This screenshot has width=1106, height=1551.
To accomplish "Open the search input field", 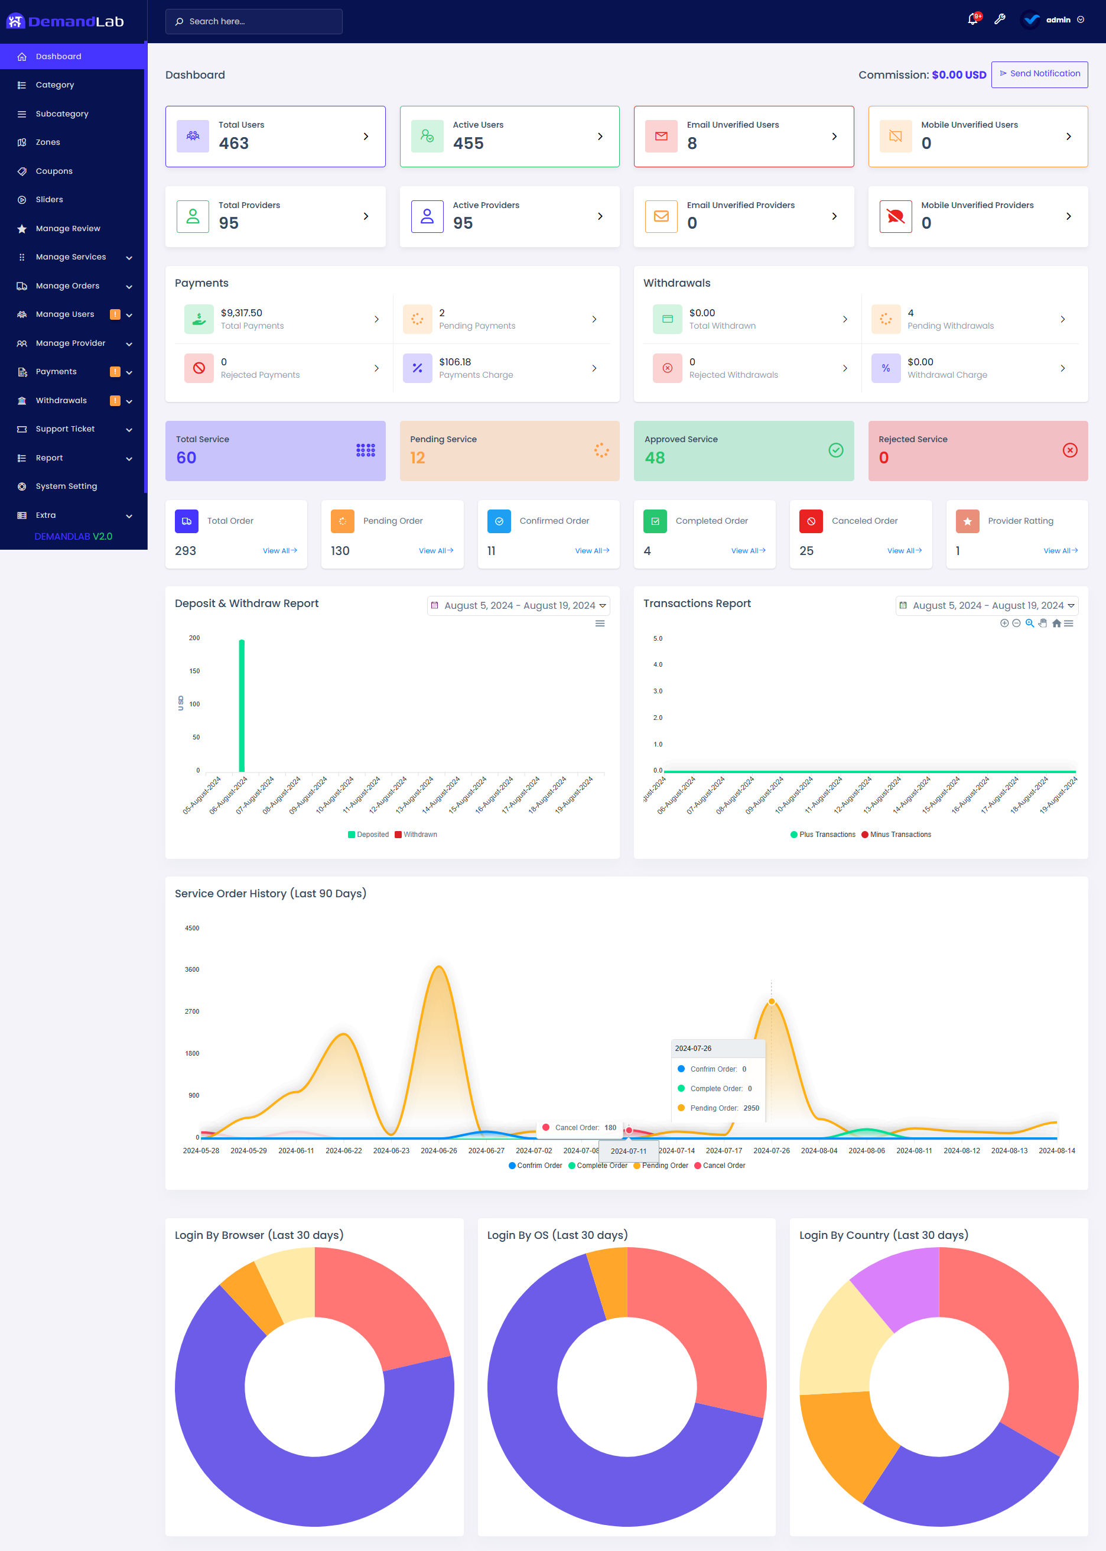I will coord(253,21).
